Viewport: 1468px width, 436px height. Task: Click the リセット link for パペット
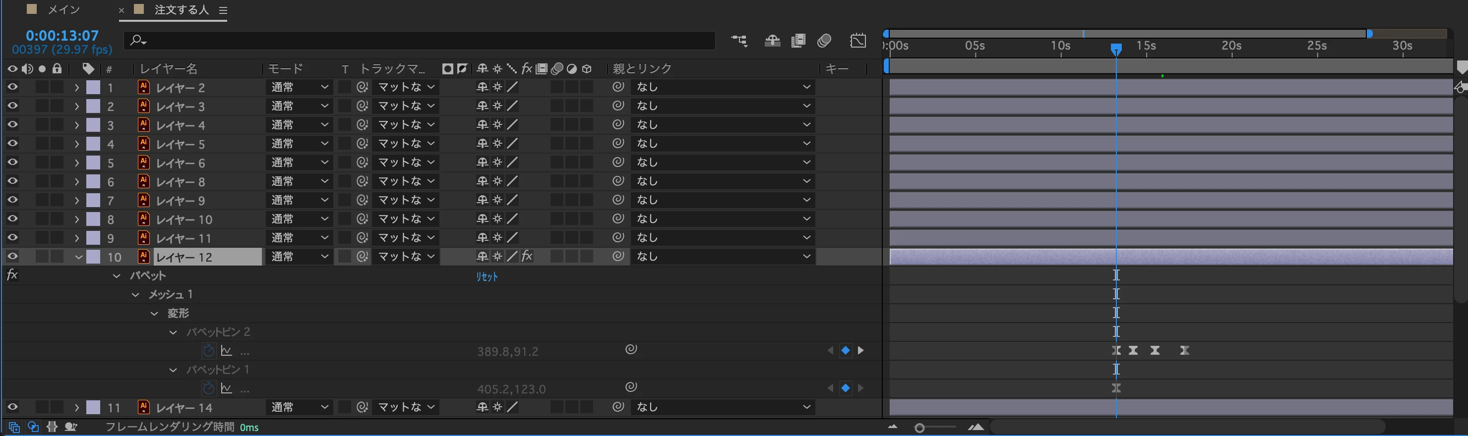click(x=487, y=276)
